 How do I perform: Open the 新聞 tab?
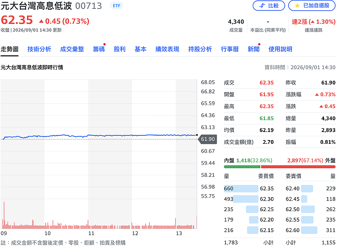point(254,49)
